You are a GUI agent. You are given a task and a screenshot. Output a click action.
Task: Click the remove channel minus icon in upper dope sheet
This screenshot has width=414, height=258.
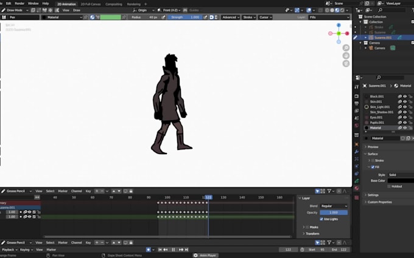(x=102, y=191)
